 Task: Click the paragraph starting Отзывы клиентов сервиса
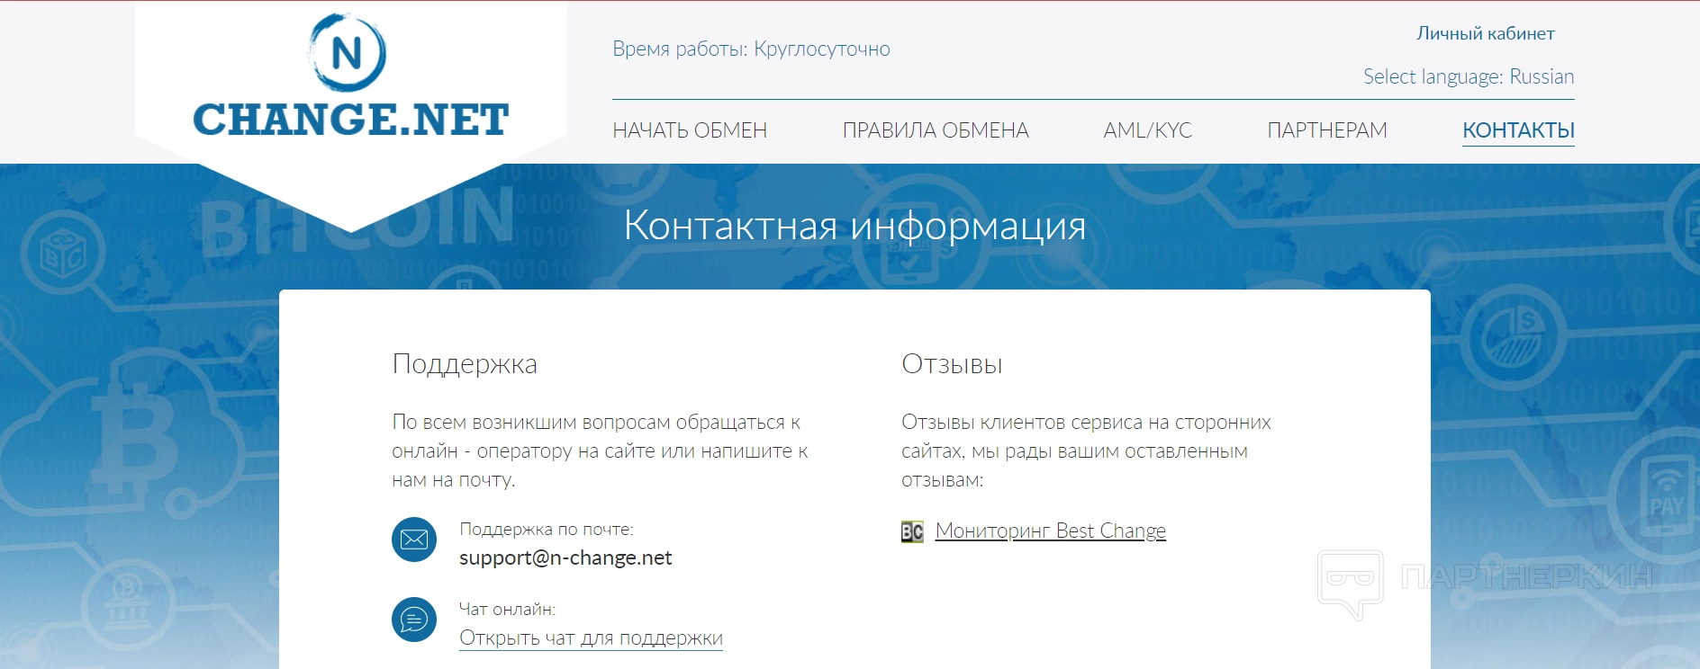pos(1086,450)
